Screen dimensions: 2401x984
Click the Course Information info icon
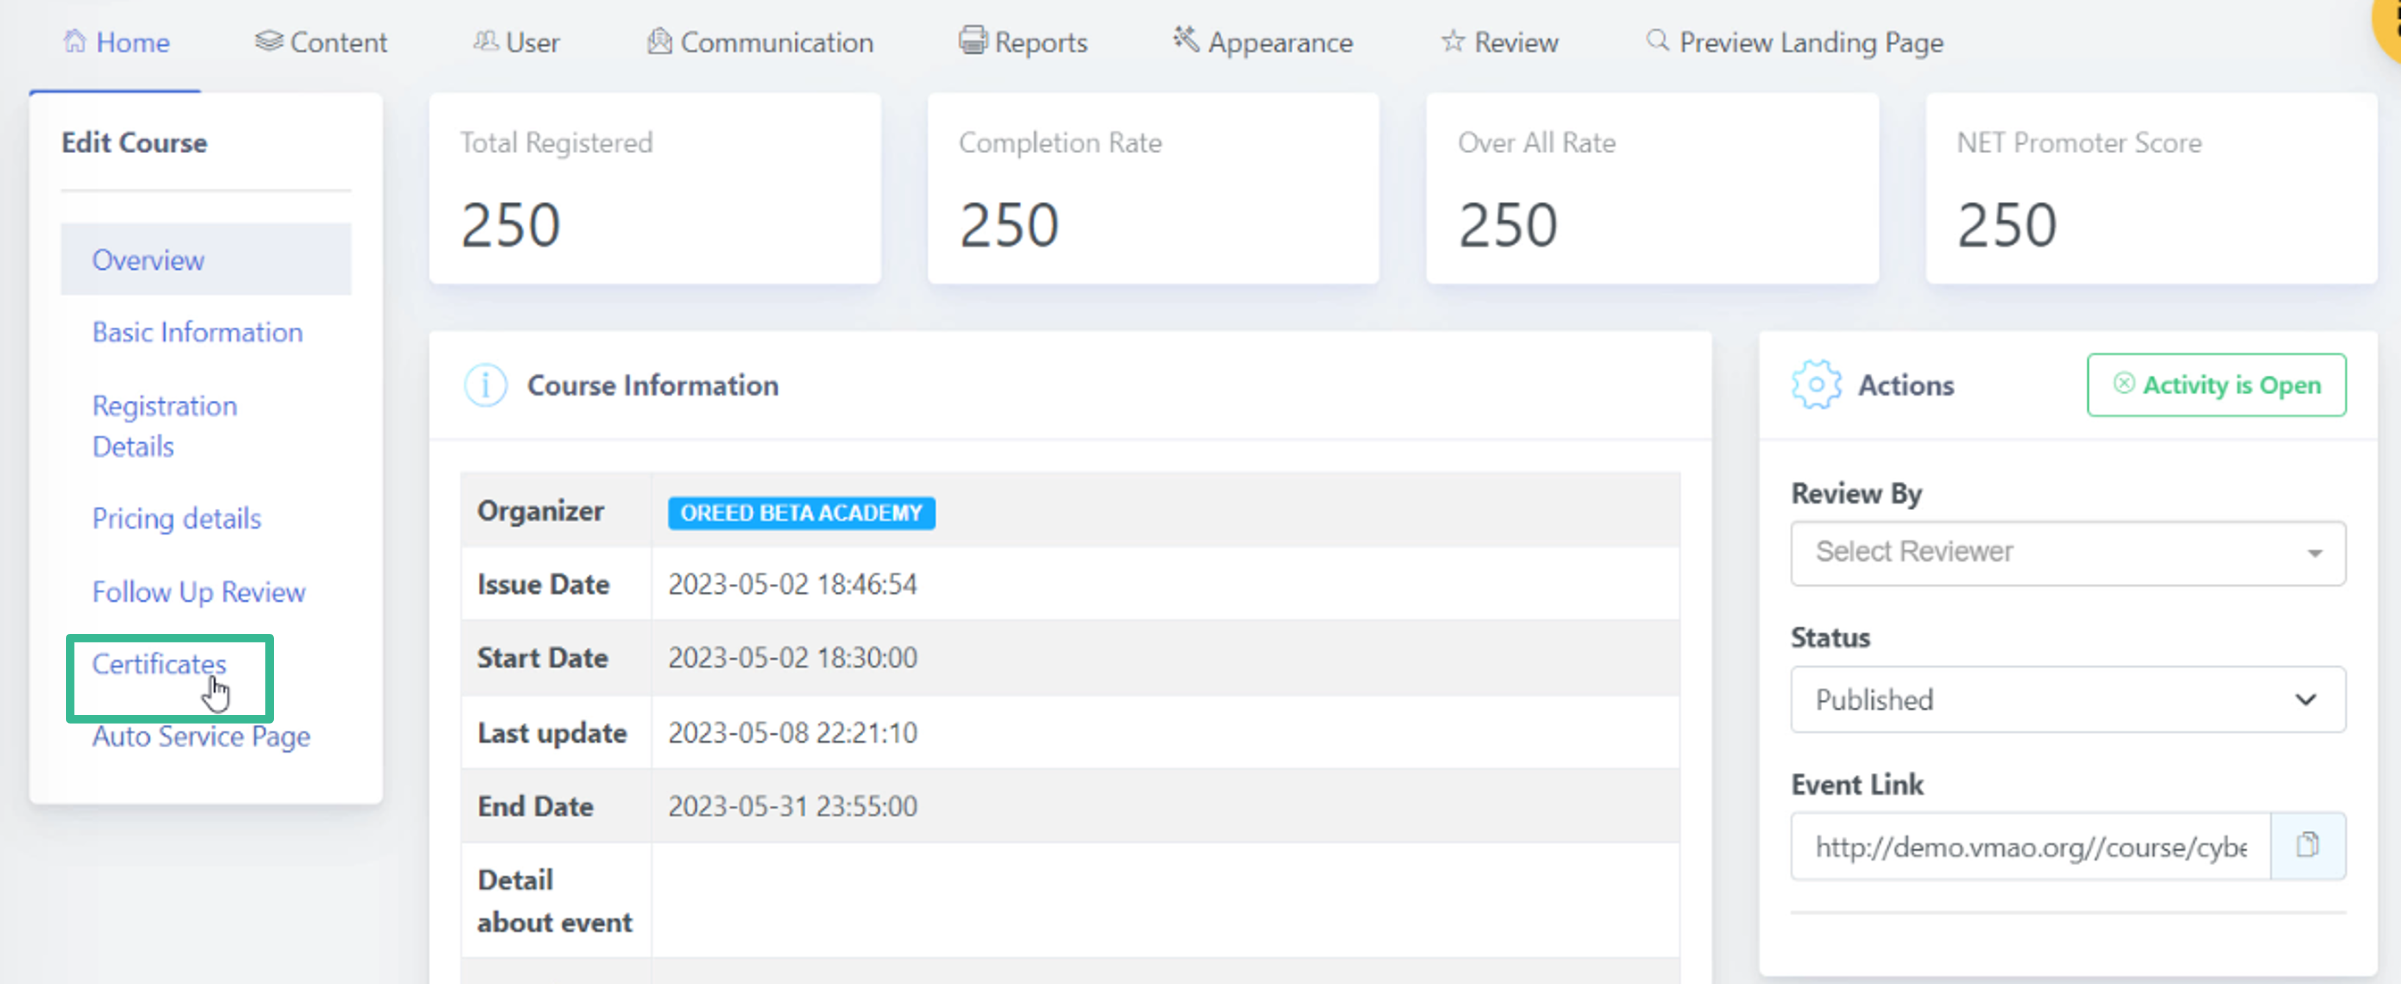click(486, 385)
